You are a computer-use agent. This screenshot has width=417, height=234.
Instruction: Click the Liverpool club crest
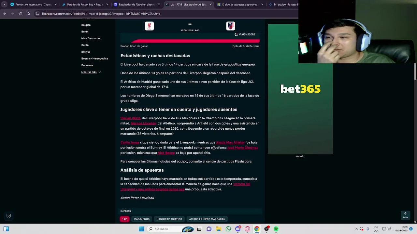click(149, 26)
